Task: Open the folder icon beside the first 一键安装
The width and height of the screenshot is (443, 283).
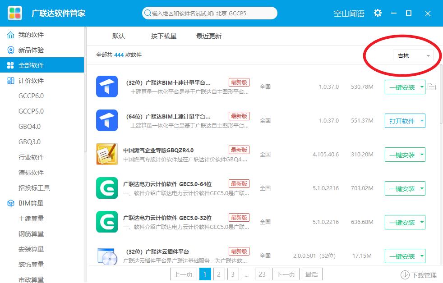Action: coord(432,87)
